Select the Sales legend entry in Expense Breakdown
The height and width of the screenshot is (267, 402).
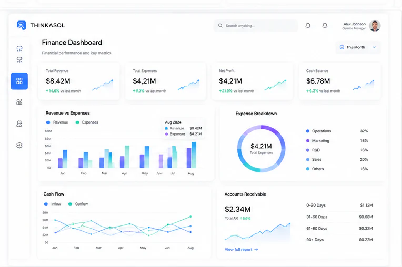click(337, 159)
